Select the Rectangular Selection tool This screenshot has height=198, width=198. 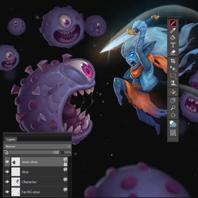(173, 76)
